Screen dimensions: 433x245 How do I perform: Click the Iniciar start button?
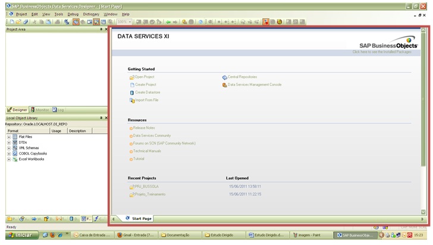(x=21, y=235)
